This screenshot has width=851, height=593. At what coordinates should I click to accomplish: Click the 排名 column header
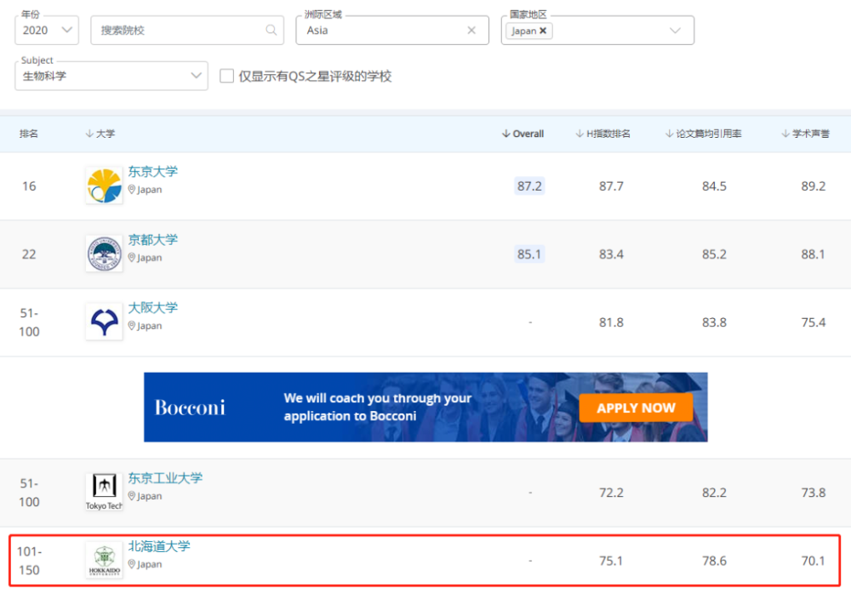point(29,134)
